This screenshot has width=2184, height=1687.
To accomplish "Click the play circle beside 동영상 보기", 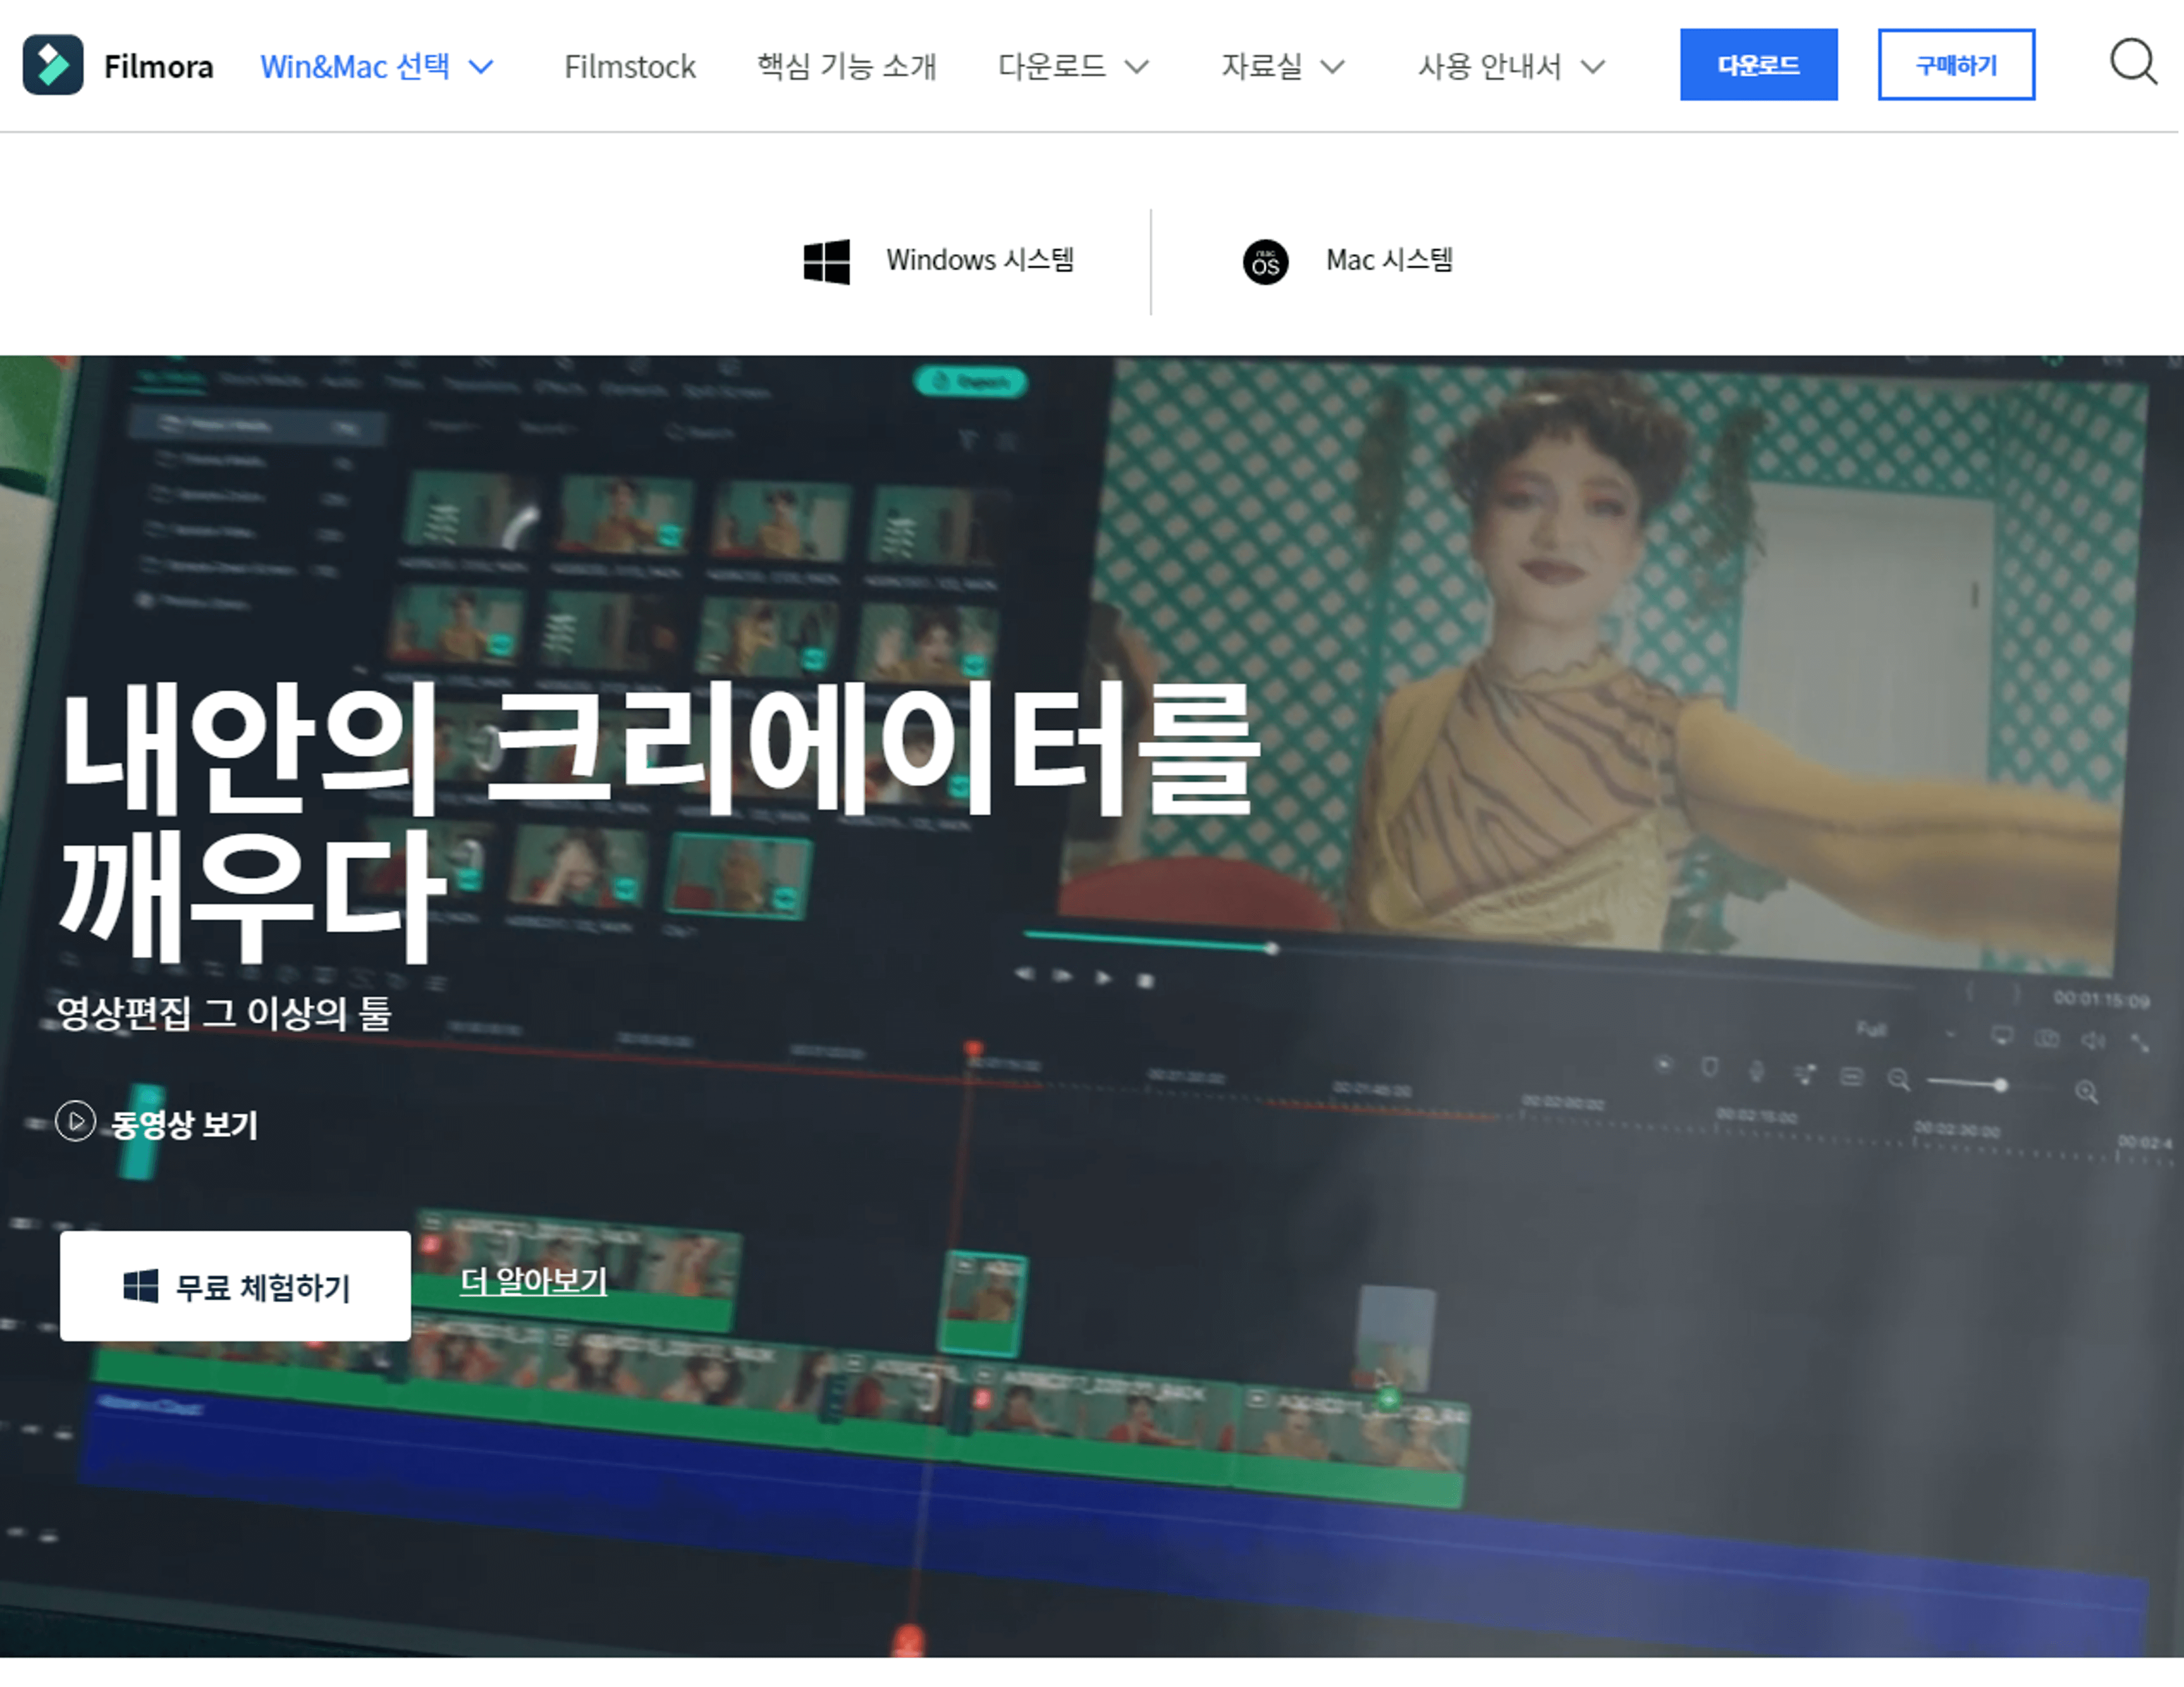I will (76, 1121).
